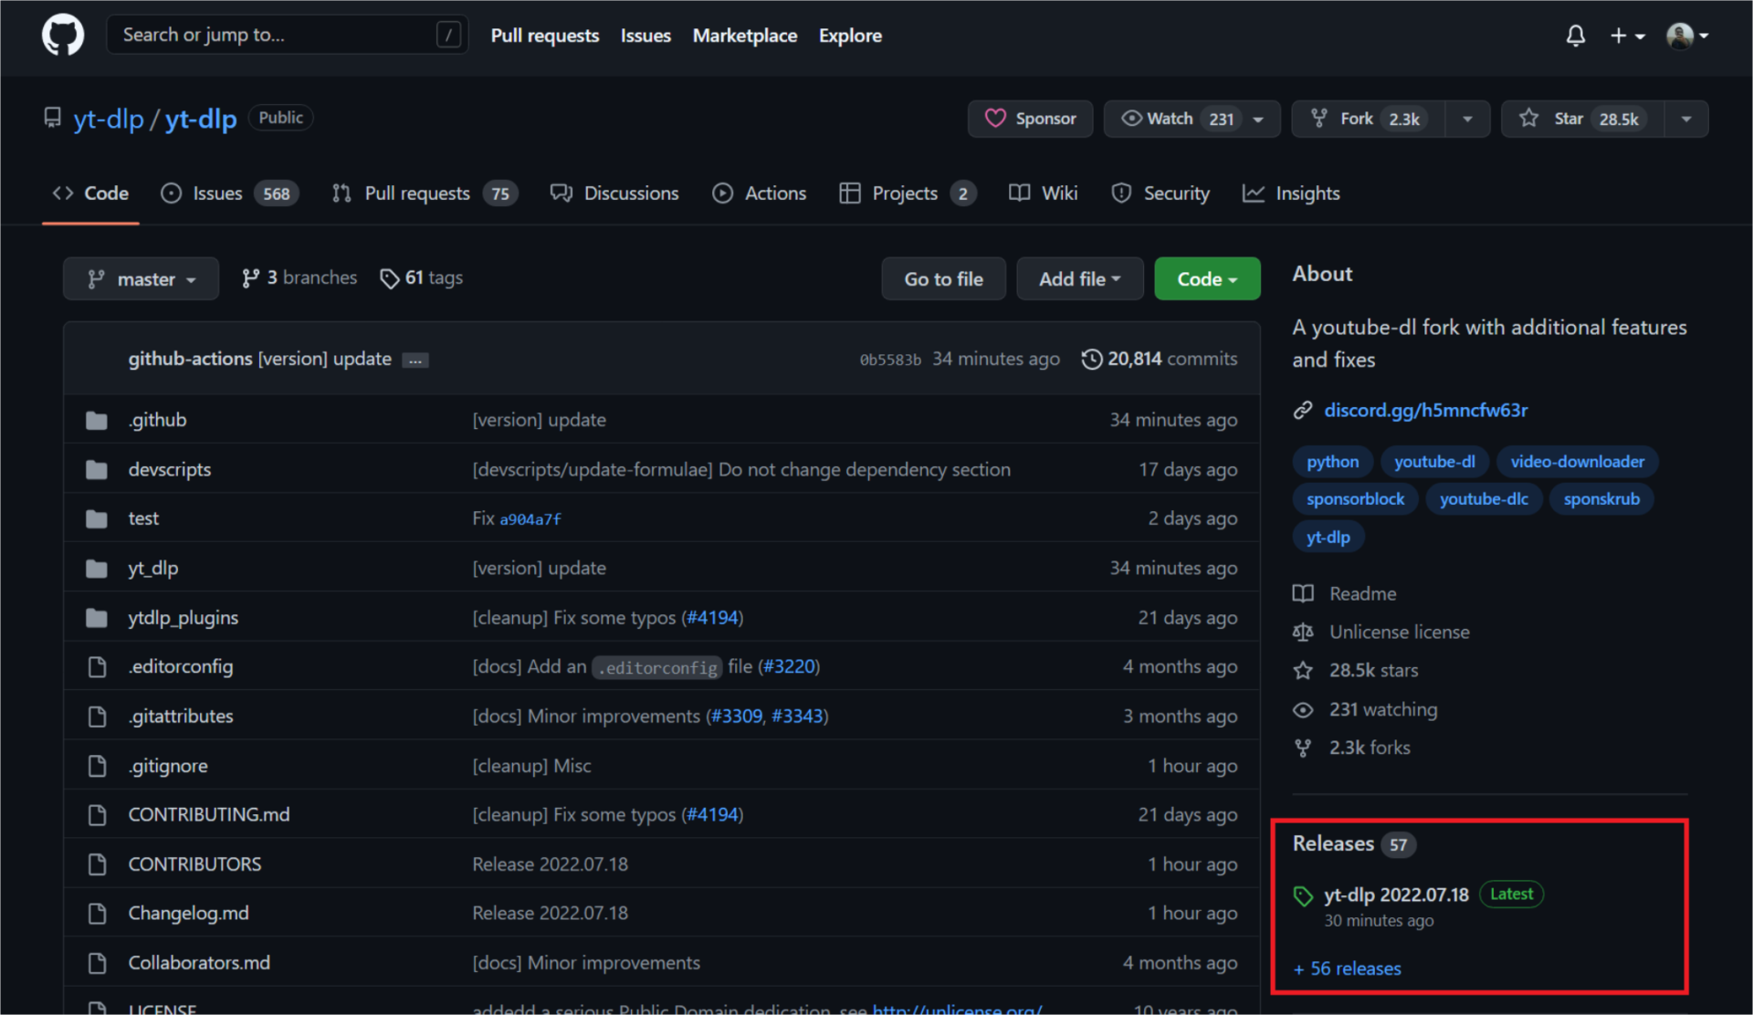
Task: Expand the Fork dropdown arrow
Action: [1467, 119]
